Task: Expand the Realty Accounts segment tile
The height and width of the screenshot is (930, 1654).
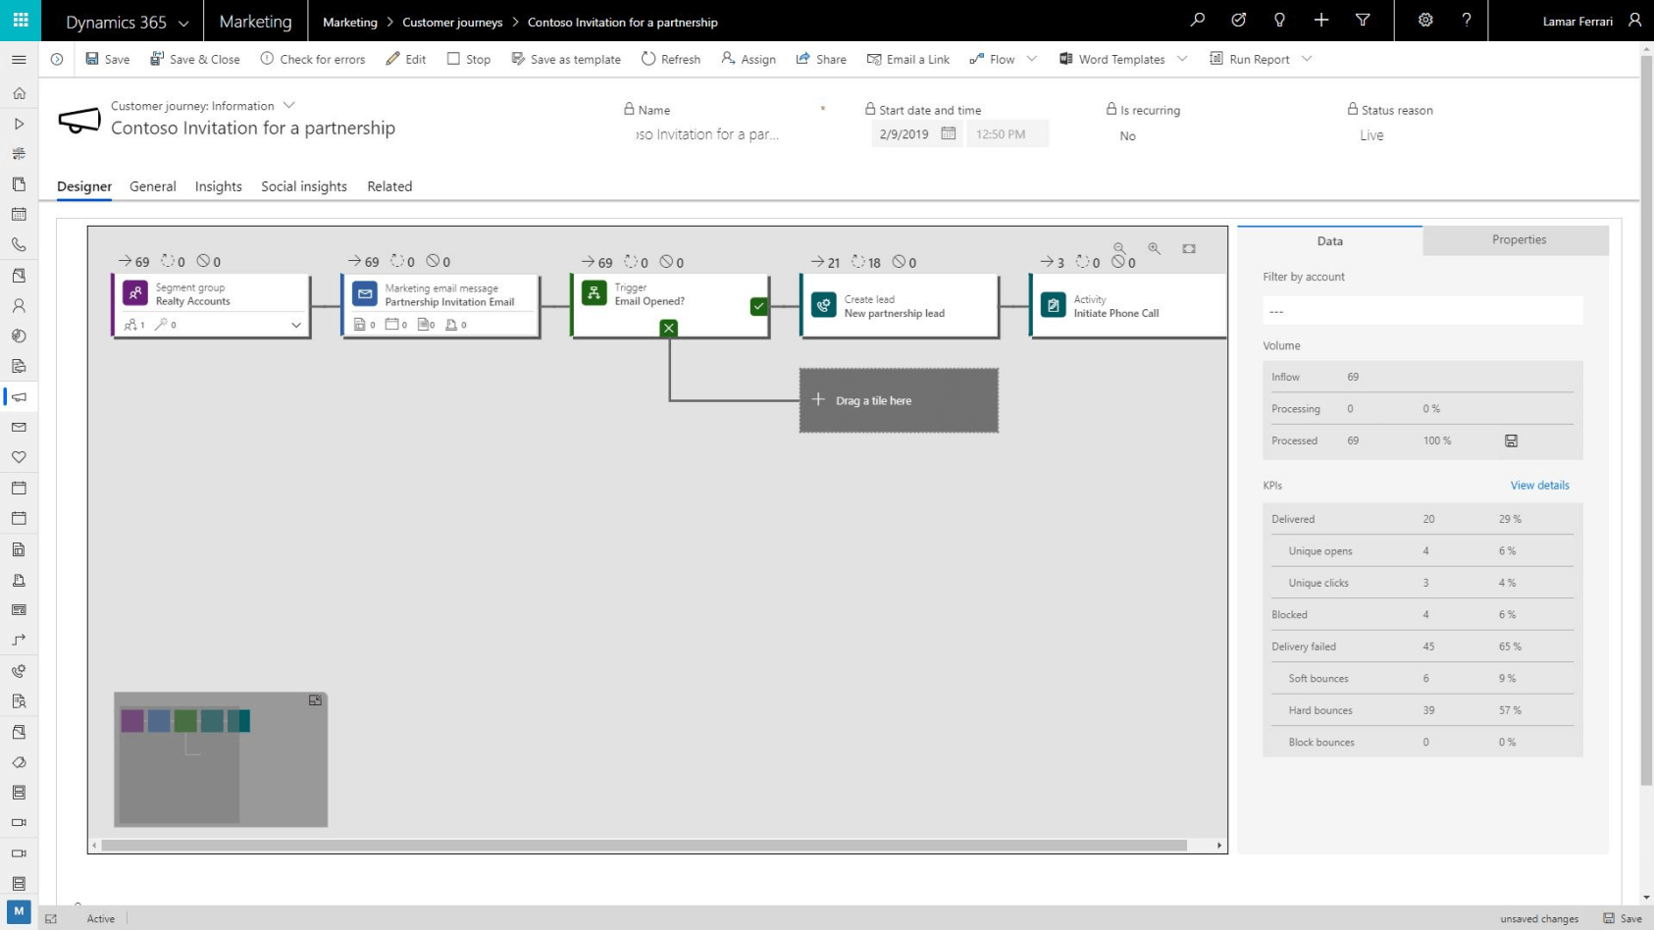Action: click(x=295, y=325)
